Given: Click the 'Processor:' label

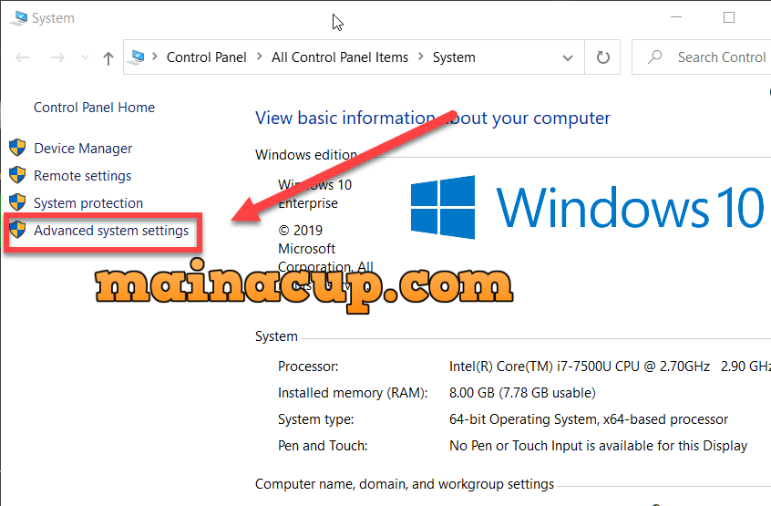Looking at the screenshot, I should 308,367.
